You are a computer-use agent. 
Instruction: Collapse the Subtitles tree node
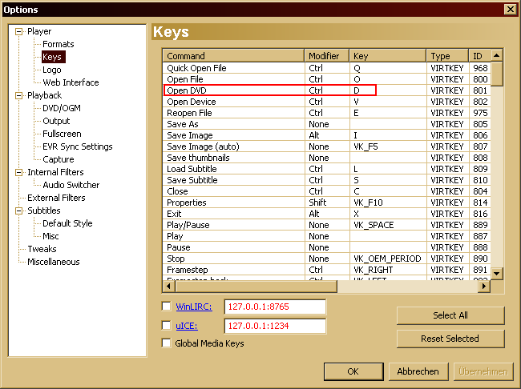(20, 211)
